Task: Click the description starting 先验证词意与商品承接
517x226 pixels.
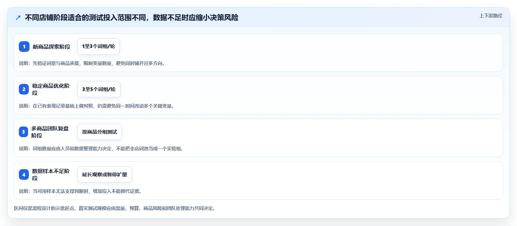Action: (x=92, y=63)
